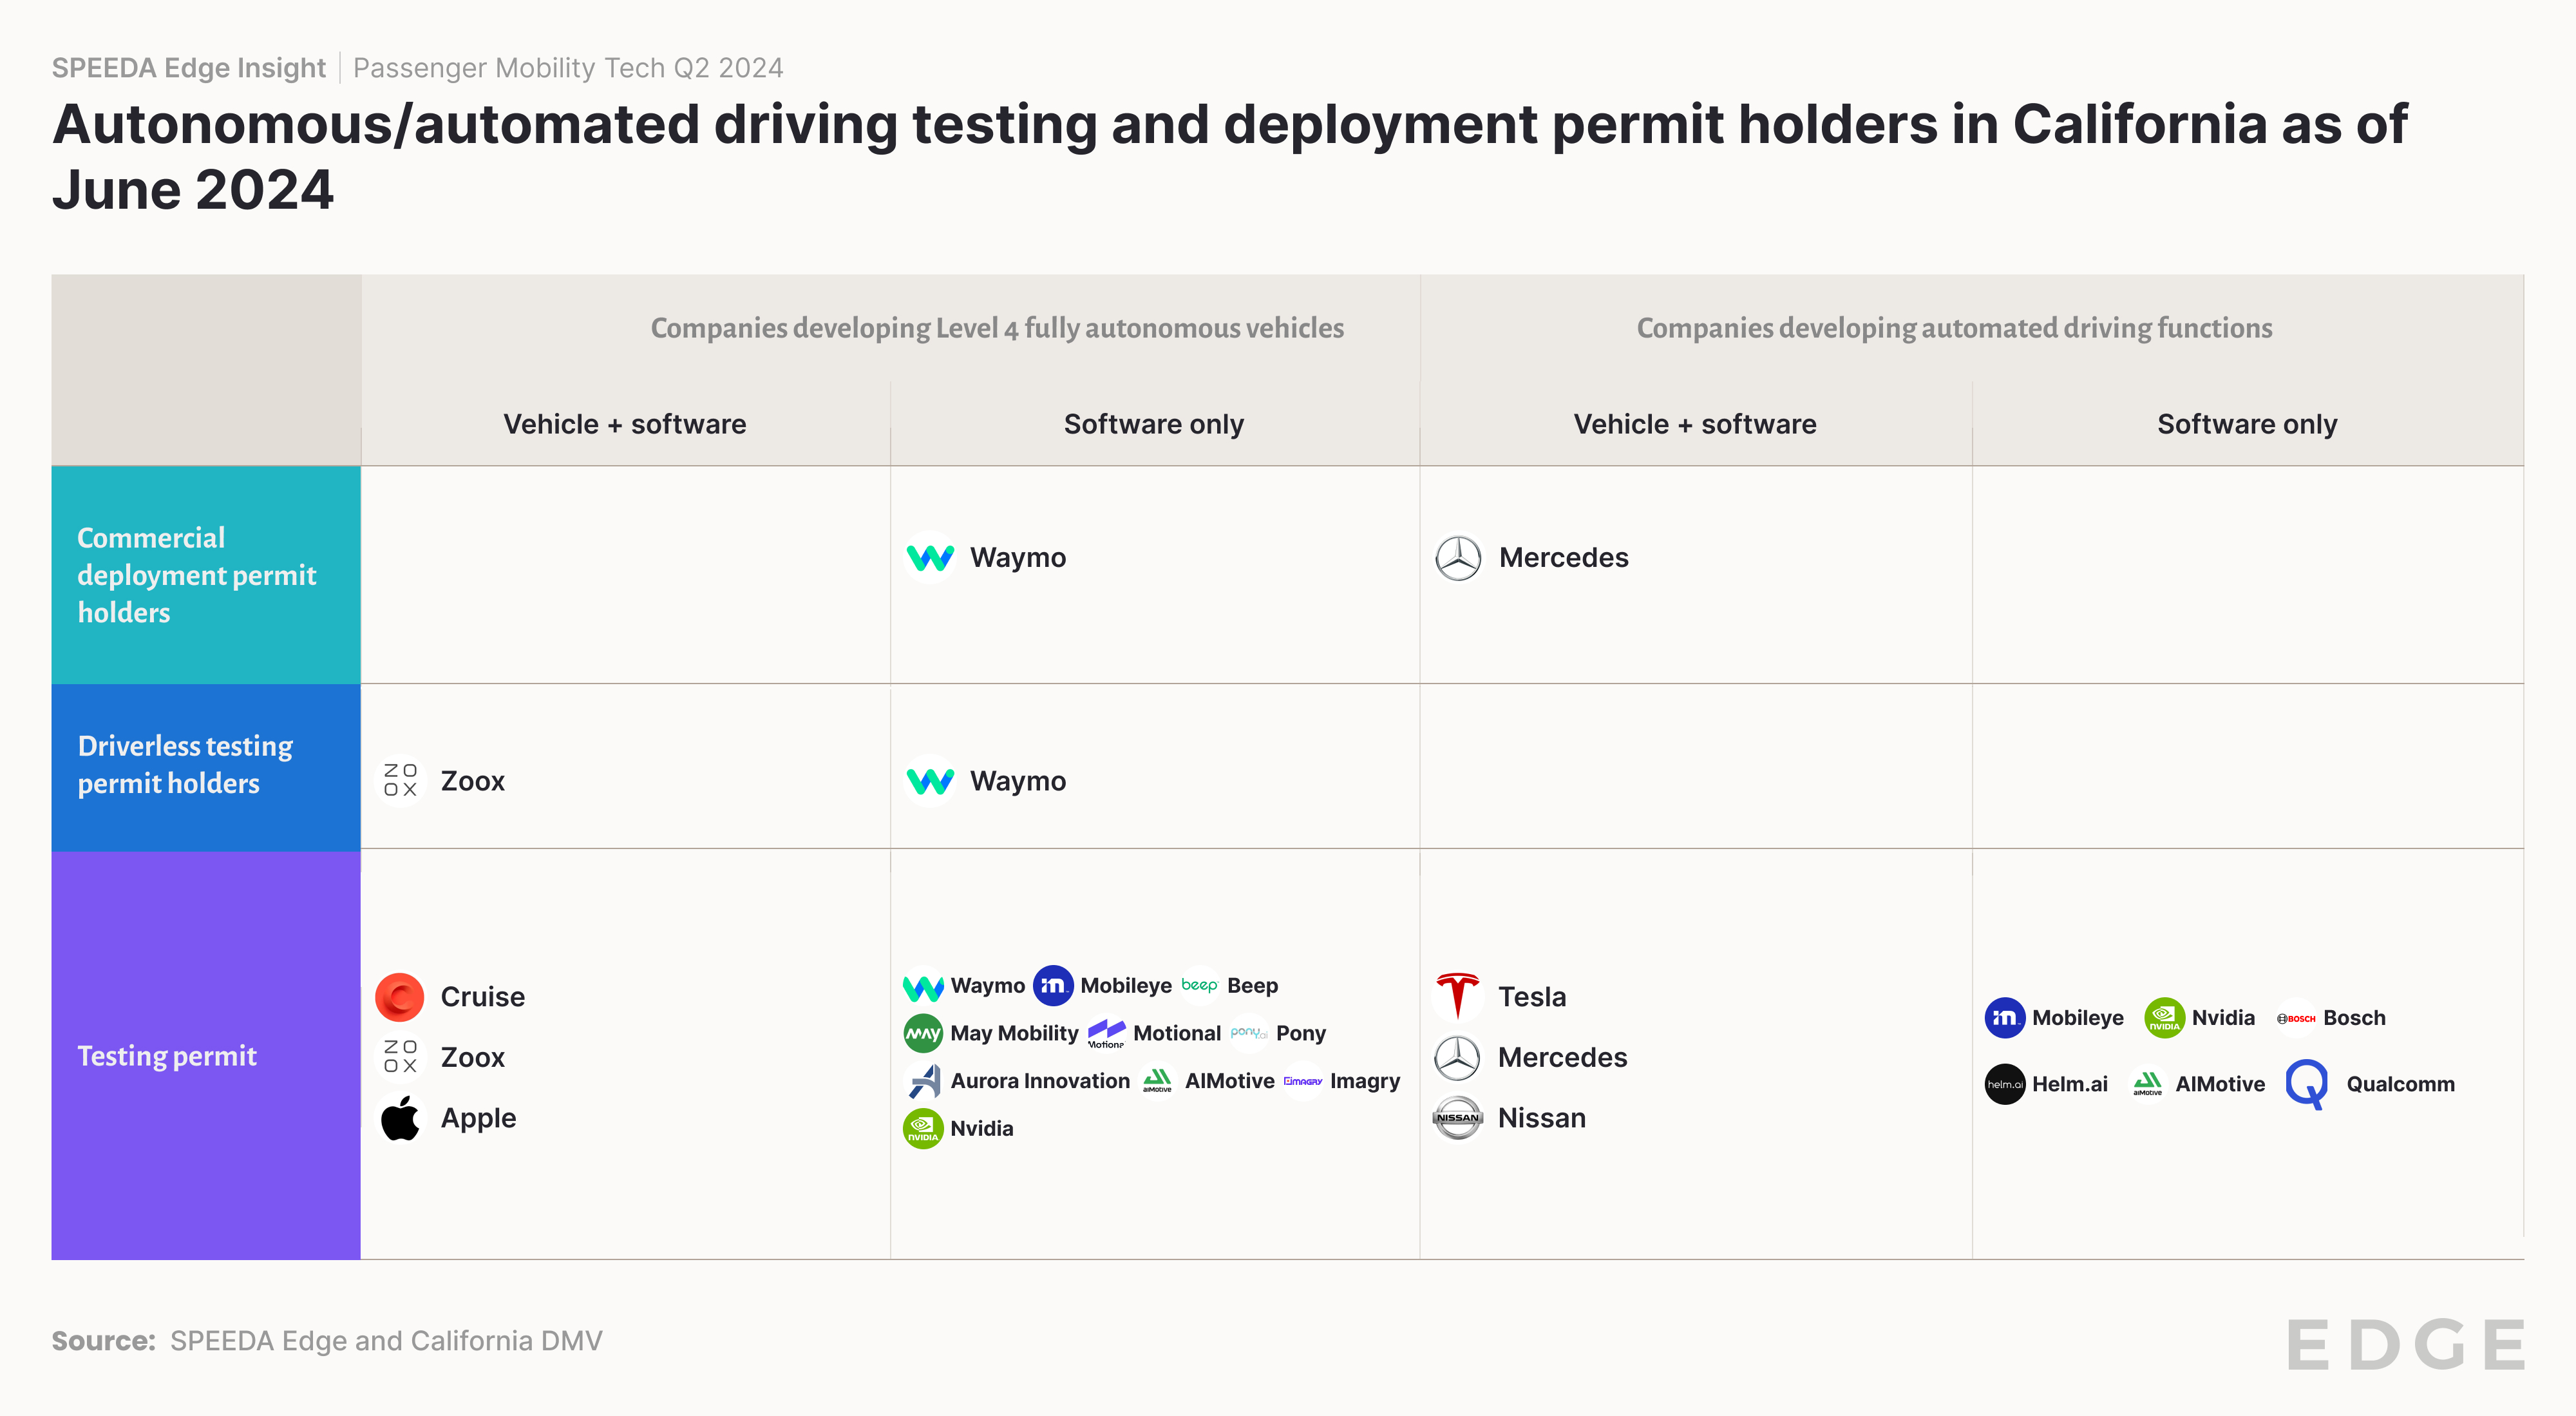Click the 'Apple' company name
Viewport: 2576px width, 1416px height.
[x=479, y=1118]
